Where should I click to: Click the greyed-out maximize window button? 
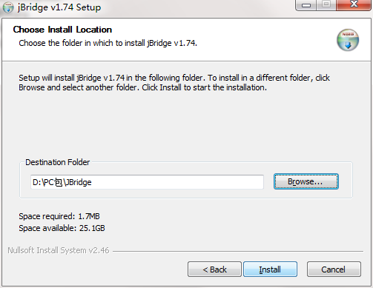click(x=326, y=5)
